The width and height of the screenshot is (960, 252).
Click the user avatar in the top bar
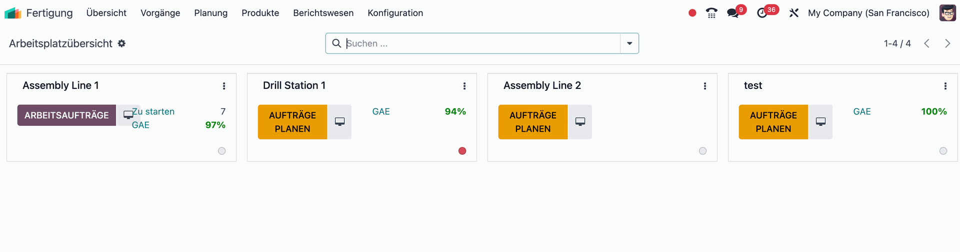[x=947, y=13]
